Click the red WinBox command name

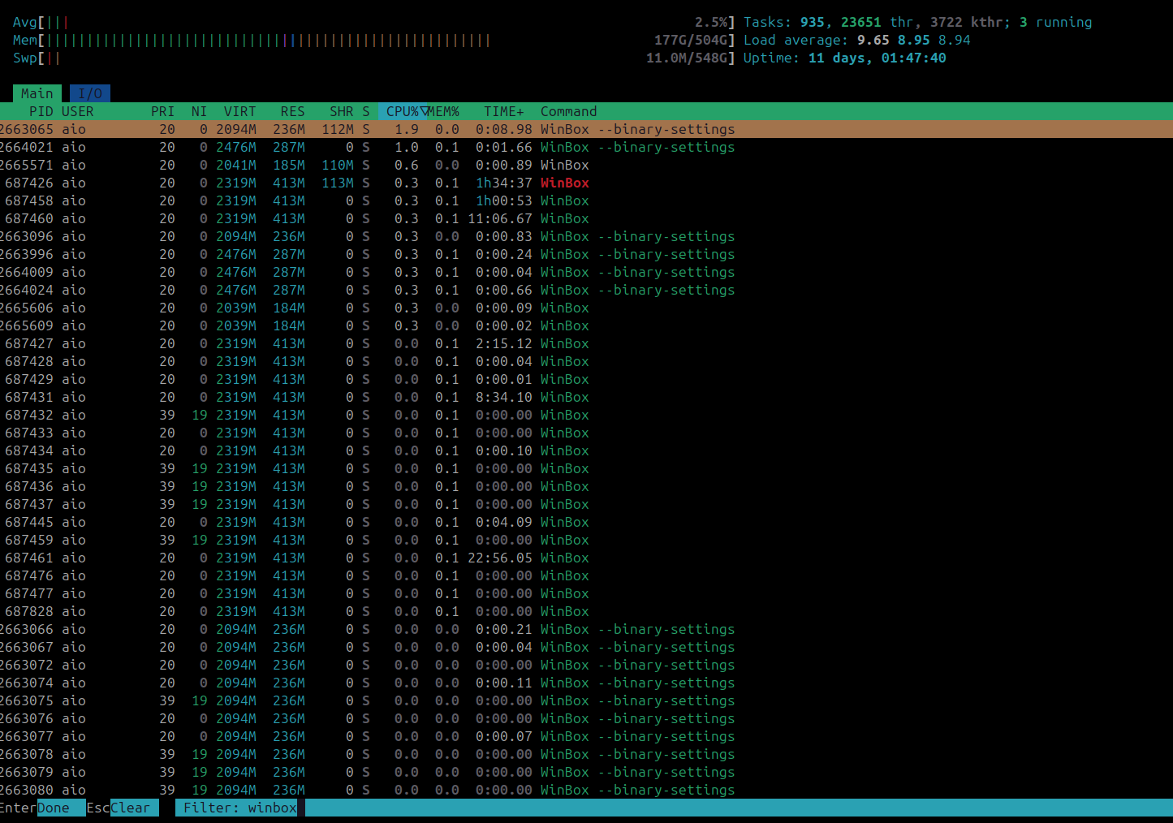click(x=565, y=183)
